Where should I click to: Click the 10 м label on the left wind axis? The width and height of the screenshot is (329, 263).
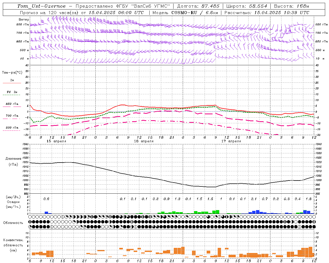click(25, 59)
